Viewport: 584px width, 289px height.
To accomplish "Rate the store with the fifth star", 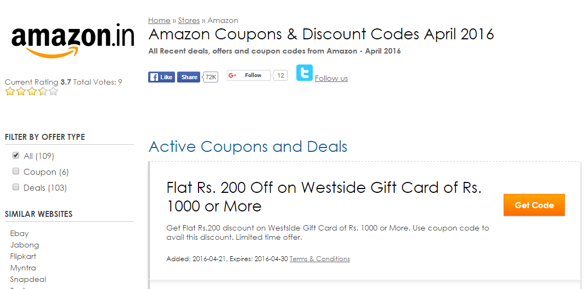I will (x=54, y=91).
